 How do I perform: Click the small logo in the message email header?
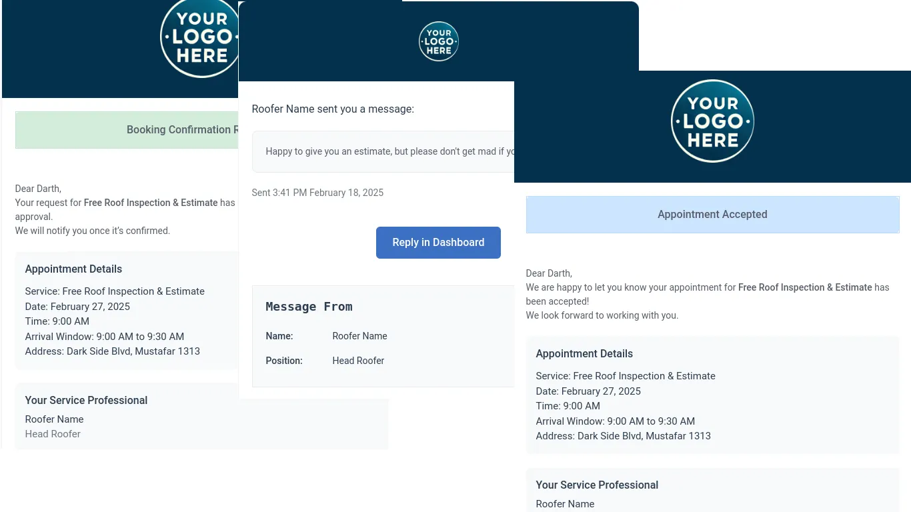tap(438, 41)
